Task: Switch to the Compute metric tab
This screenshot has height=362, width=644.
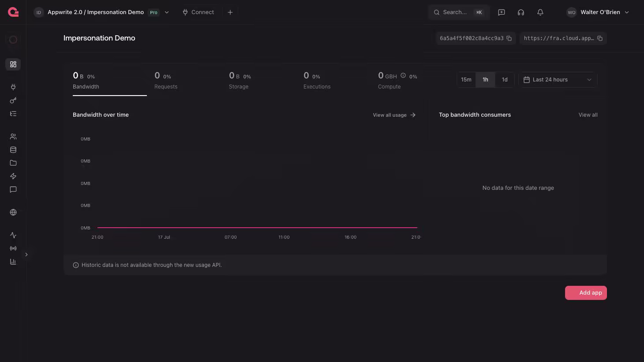Action: 397,81
